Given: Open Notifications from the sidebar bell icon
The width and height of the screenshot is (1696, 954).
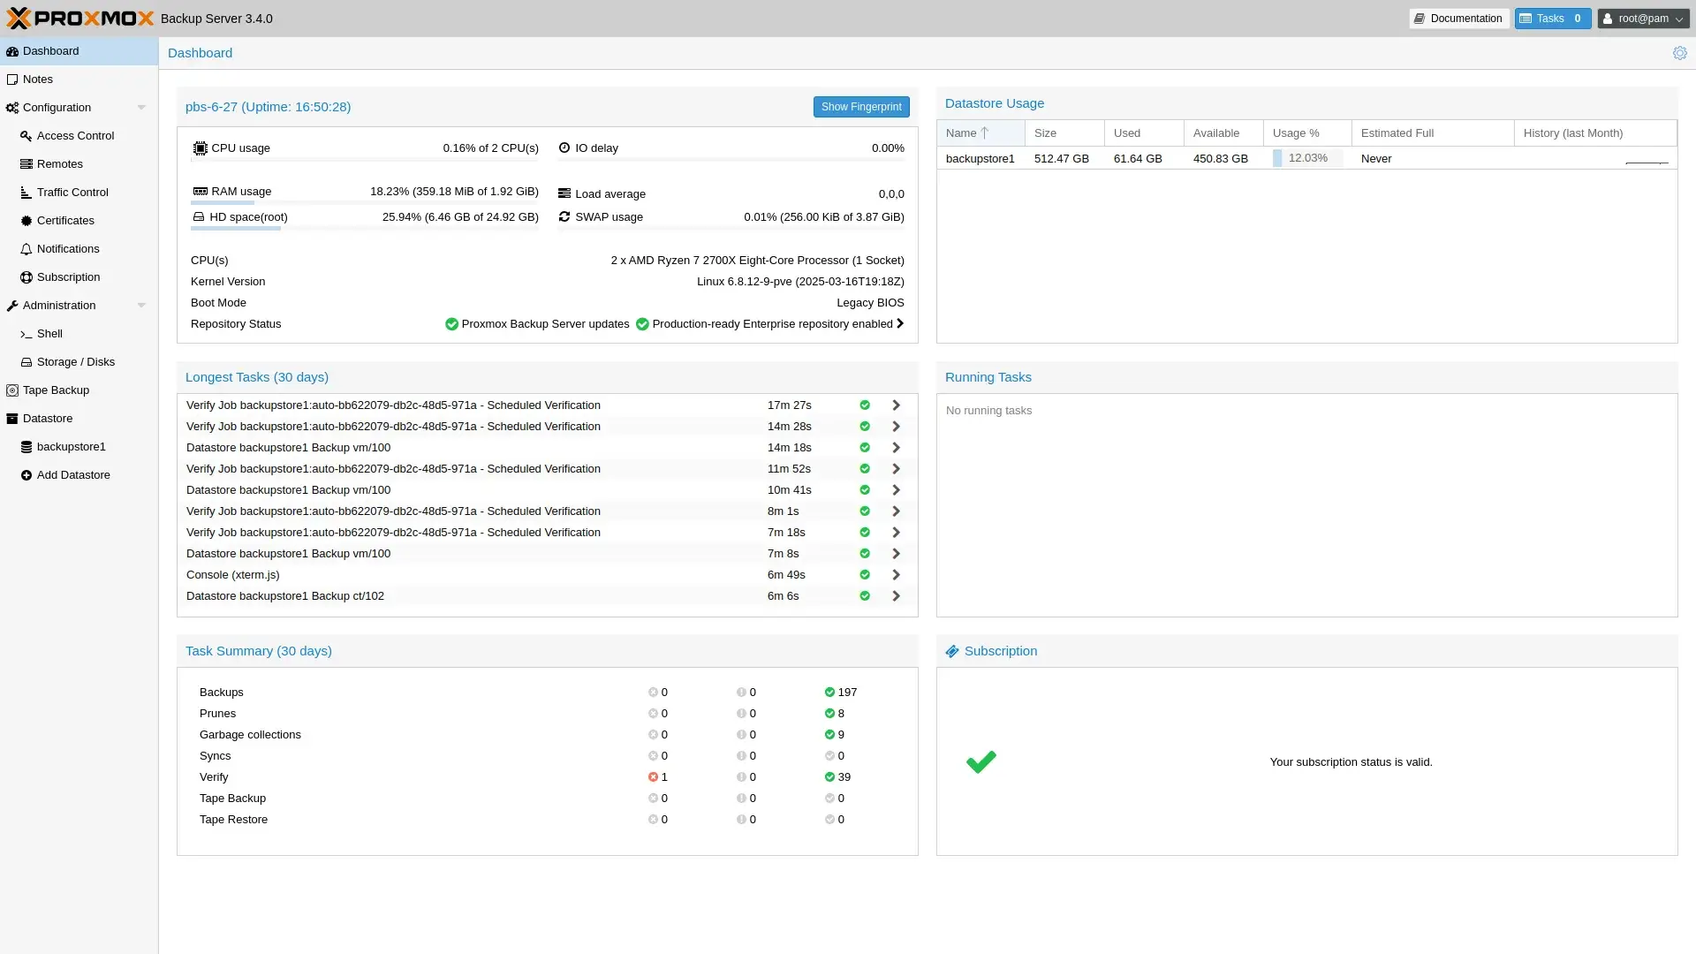Looking at the screenshot, I should coord(26,248).
